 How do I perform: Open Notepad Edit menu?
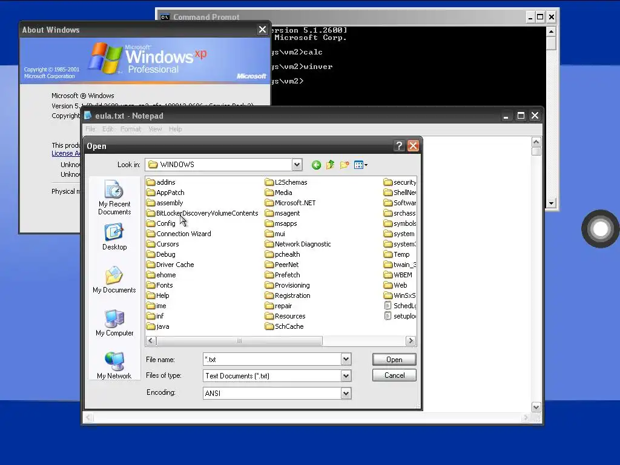(108, 129)
